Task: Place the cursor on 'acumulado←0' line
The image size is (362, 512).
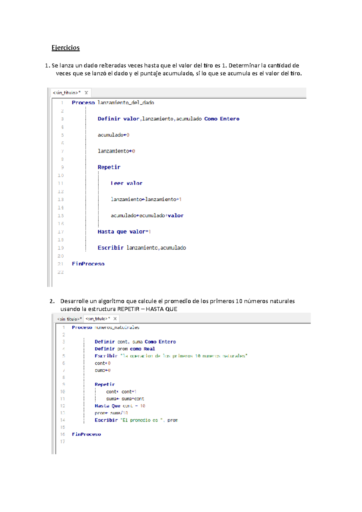Action: pos(113,135)
